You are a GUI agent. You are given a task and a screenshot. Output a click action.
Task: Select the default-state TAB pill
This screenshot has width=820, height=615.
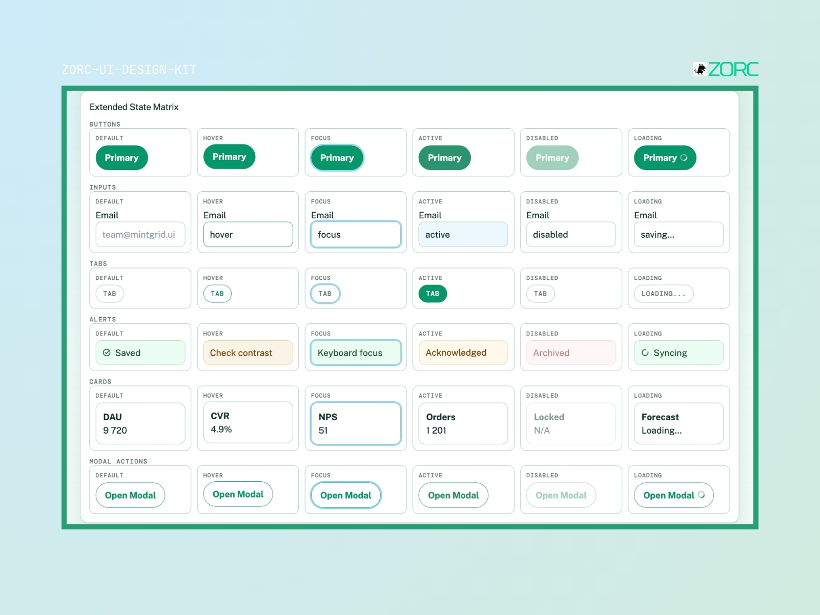tap(110, 294)
